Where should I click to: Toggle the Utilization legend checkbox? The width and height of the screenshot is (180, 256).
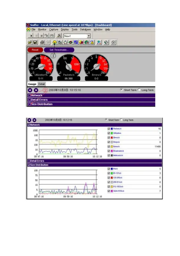[109, 133]
